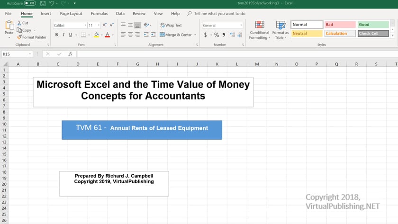Apply Accounting dollar number format
Screen dimensions: 398x224
[x=205, y=35]
